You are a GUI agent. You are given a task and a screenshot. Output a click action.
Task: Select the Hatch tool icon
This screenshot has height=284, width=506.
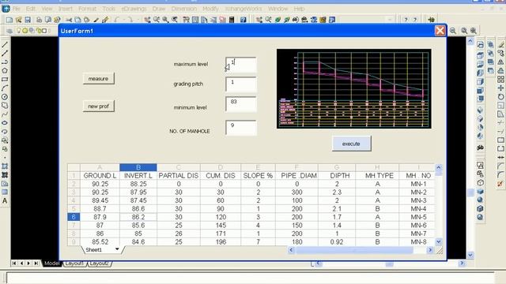point(5,166)
